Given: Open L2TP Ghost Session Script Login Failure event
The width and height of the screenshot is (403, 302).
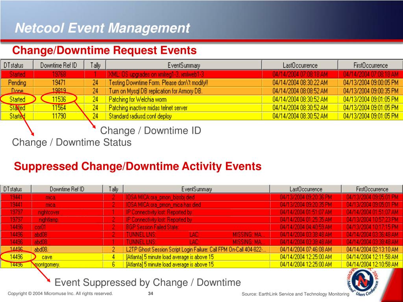Looking at the screenshot, I should (x=196, y=249).
